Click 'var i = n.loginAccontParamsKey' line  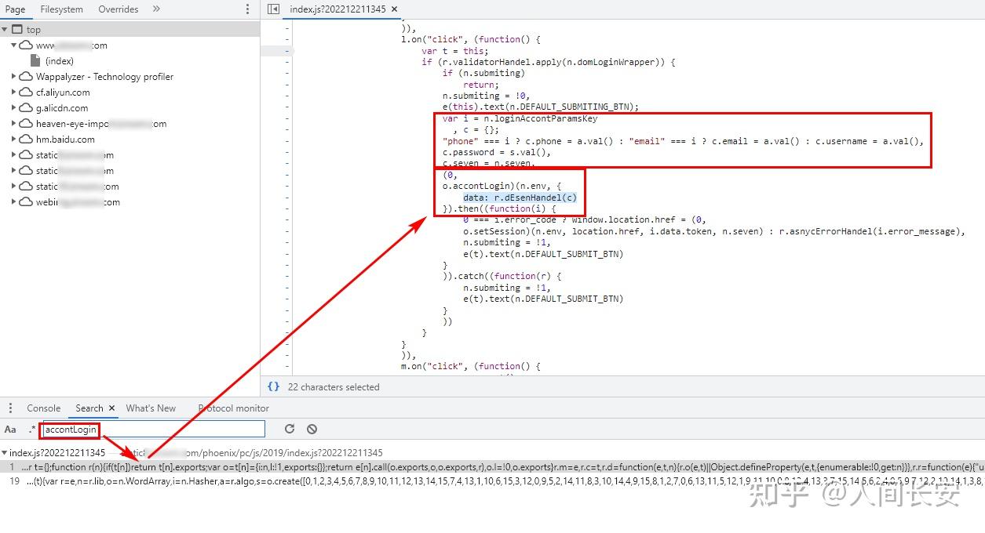pos(520,118)
